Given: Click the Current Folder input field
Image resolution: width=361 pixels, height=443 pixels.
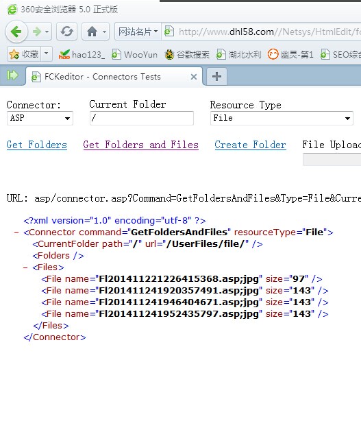Looking at the screenshot, I should (142, 118).
